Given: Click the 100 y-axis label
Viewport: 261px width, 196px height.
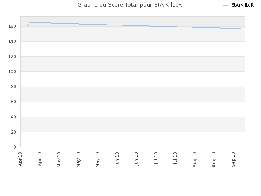Looking at the screenshot, I should tap(12, 72).
